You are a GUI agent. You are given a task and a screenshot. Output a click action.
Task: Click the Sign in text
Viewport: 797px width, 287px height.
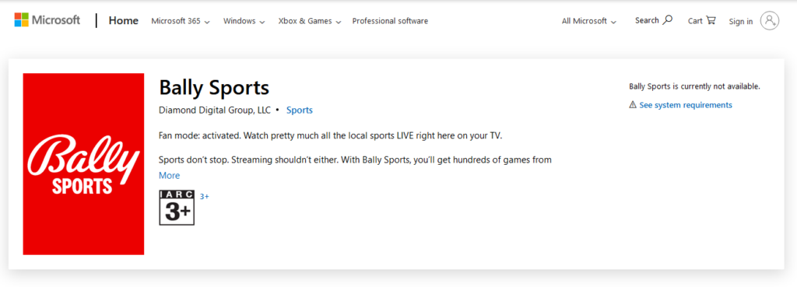tap(741, 21)
